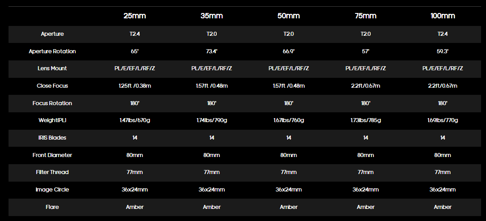The height and width of the screenshot is (221, 486).
Task: Click the Flare row label
Action: coord(53,207)
